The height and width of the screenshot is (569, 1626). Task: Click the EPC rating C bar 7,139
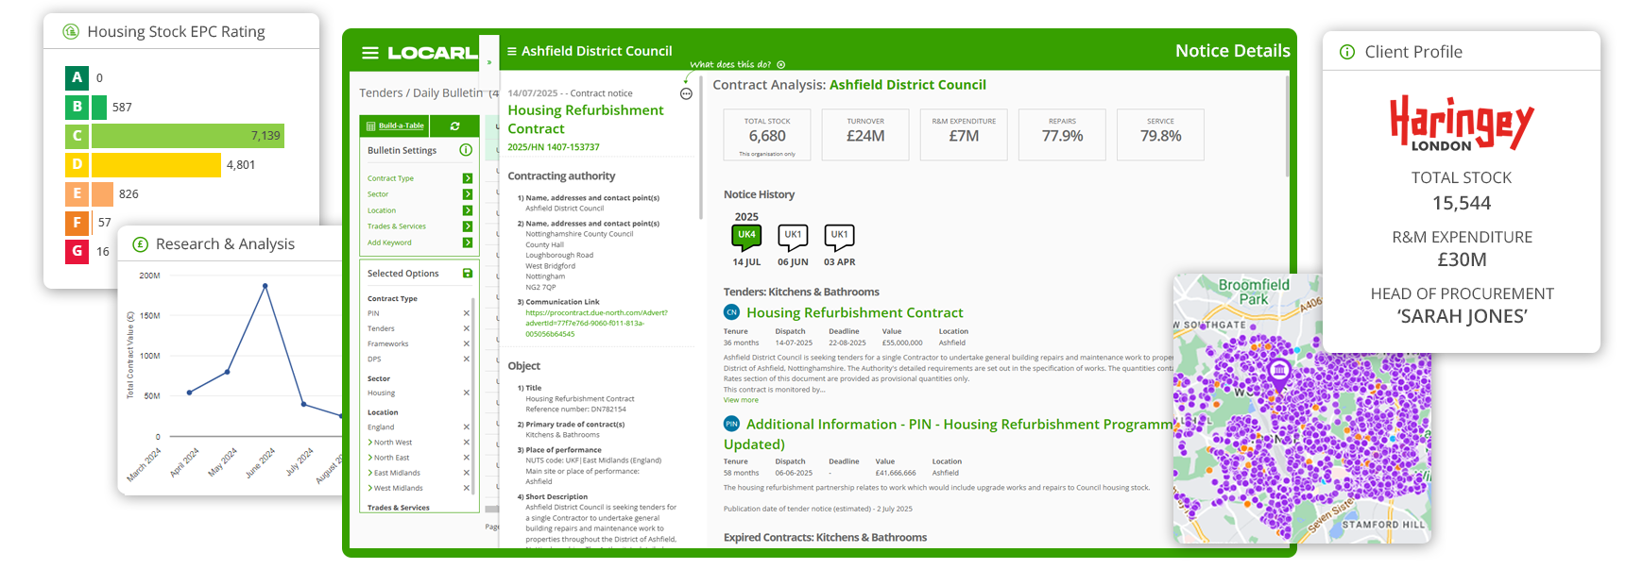pyautogui.click(x=188, y=136)
